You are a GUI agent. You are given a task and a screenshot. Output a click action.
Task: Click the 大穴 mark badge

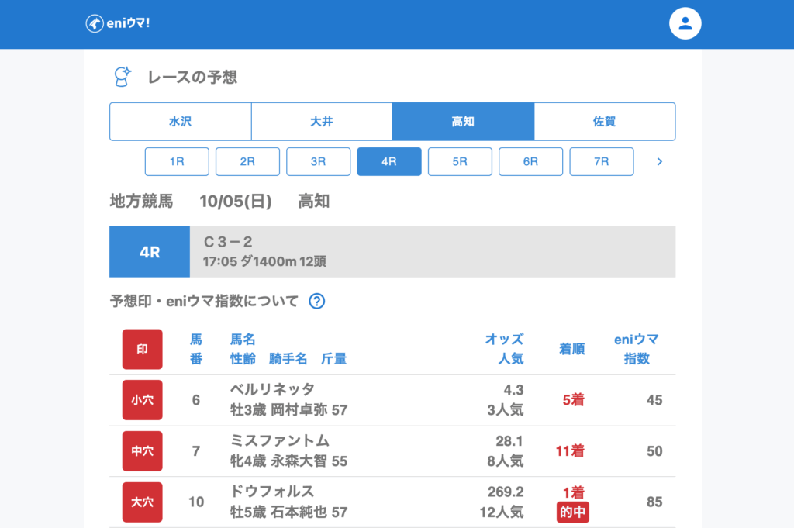point(142,502)
